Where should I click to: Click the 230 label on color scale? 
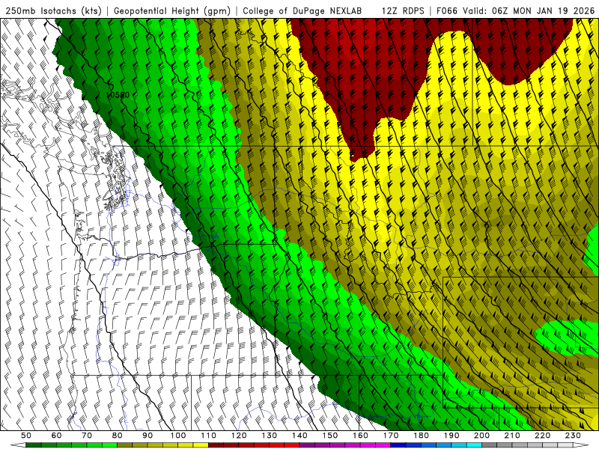[574, 436]
